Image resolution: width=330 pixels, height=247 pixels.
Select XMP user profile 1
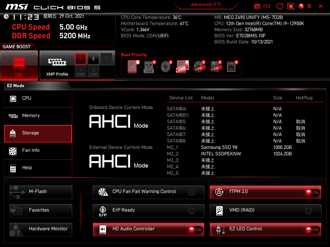click(x=80, y=72)
